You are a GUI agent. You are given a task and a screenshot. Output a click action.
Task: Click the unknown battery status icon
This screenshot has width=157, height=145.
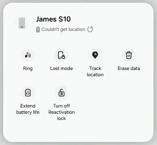(38, 29)
